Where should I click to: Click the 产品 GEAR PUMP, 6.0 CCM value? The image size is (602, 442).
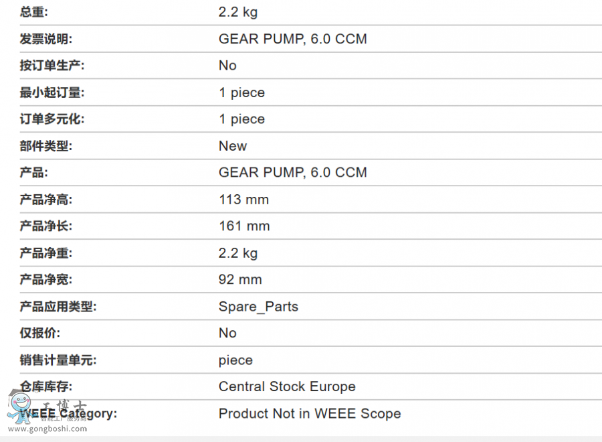pos(292,172)
